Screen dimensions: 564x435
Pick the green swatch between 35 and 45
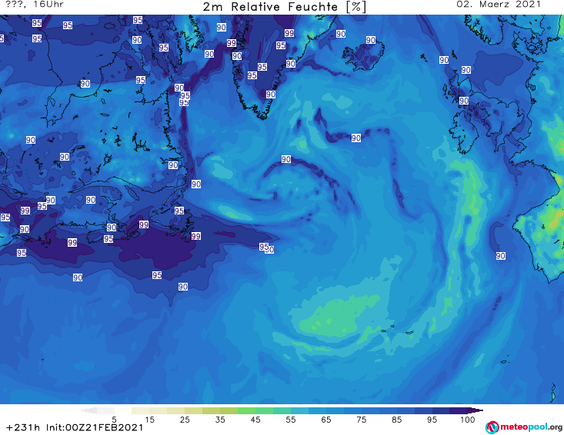tap(246, 410)
